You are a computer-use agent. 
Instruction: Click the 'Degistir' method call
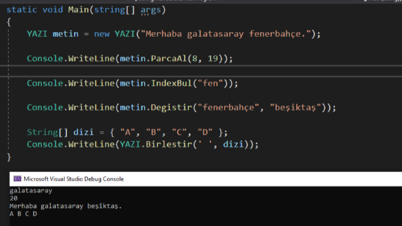pos(171,107)
